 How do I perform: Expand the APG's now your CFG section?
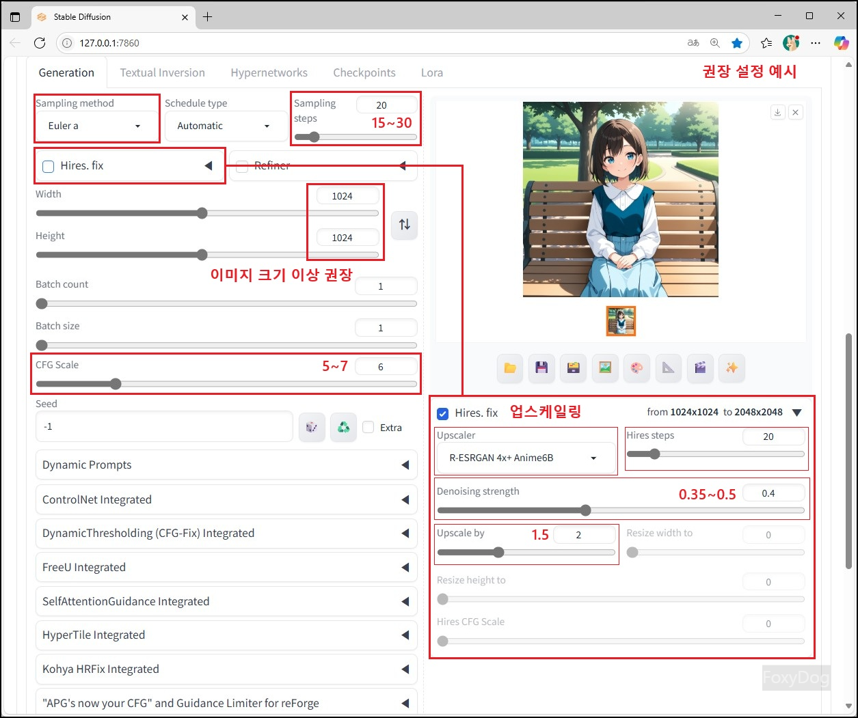point(226,703)
